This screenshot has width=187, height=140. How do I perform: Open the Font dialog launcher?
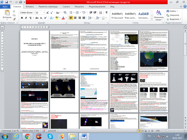point(66,23)
